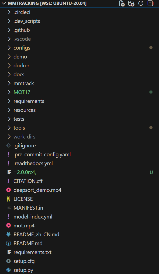Expand the mmtrack folder
The height and width of the screenshot is (274, 159).
click(x=23, y=83)
